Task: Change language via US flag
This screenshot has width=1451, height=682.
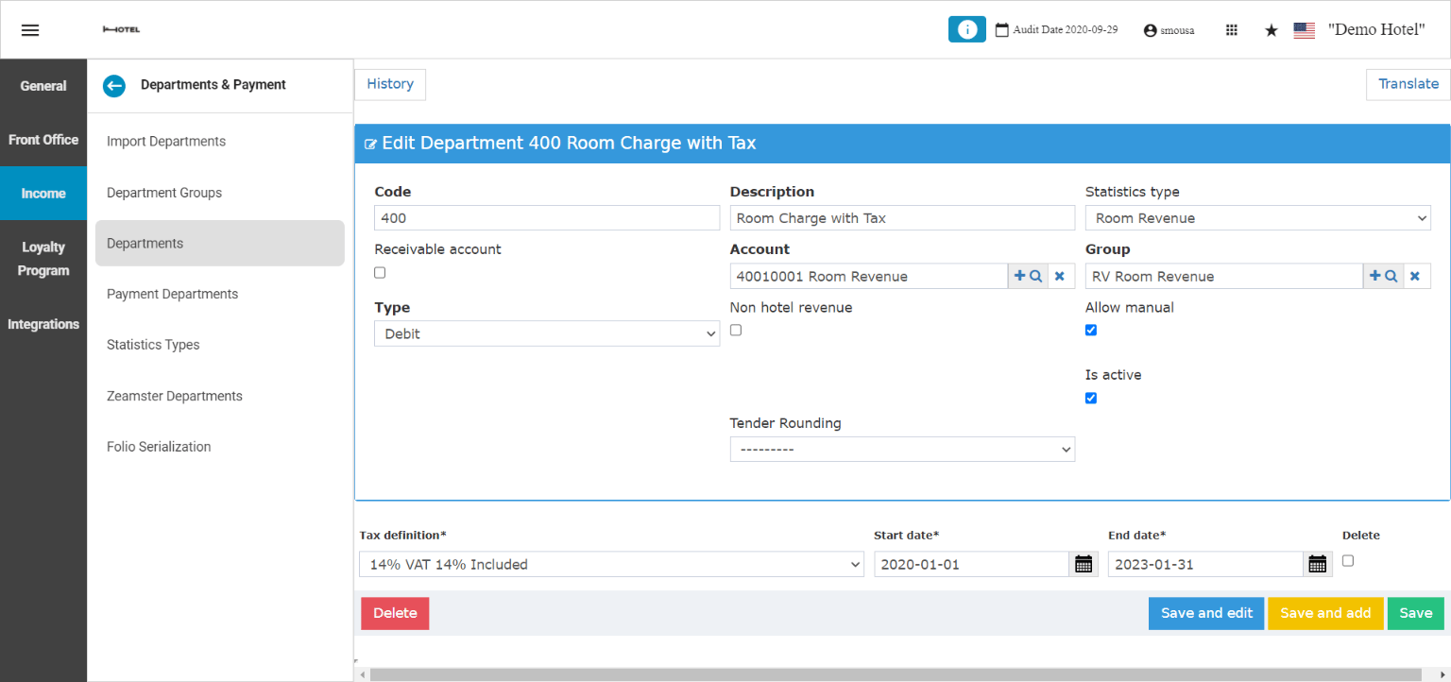Action: click(1304, 30)
